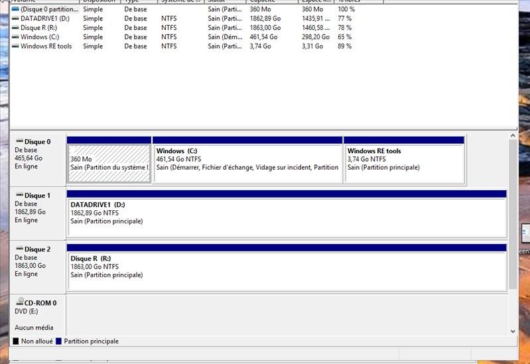Click the blue Partition principale legend swatch
530x364 pixels.
coord(58,341)
